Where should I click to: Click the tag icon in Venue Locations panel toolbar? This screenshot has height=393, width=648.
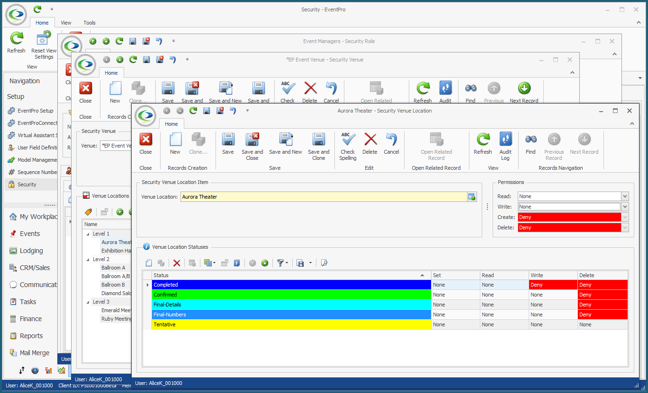tap(88, 212)
